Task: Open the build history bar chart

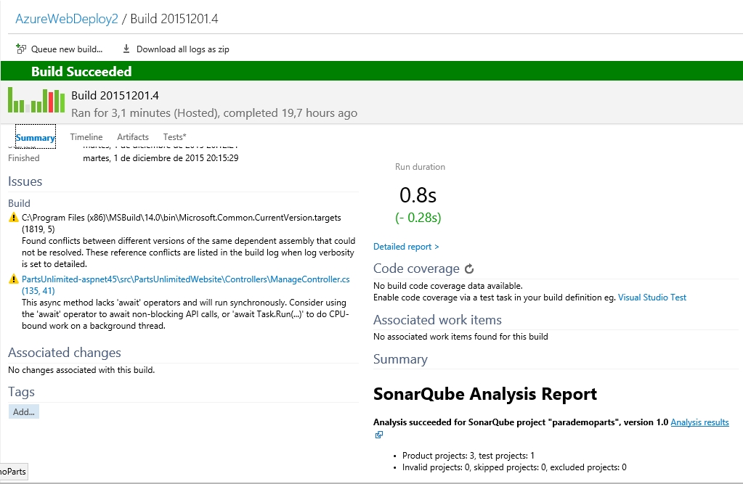Action: point(36,100)
